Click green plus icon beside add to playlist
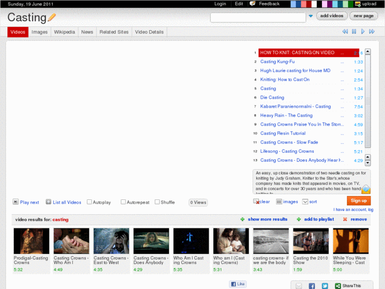Viewport: 385px width, 289px height. coord(299,219)
